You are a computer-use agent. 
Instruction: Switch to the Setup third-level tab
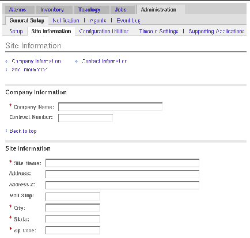point(16,31)
